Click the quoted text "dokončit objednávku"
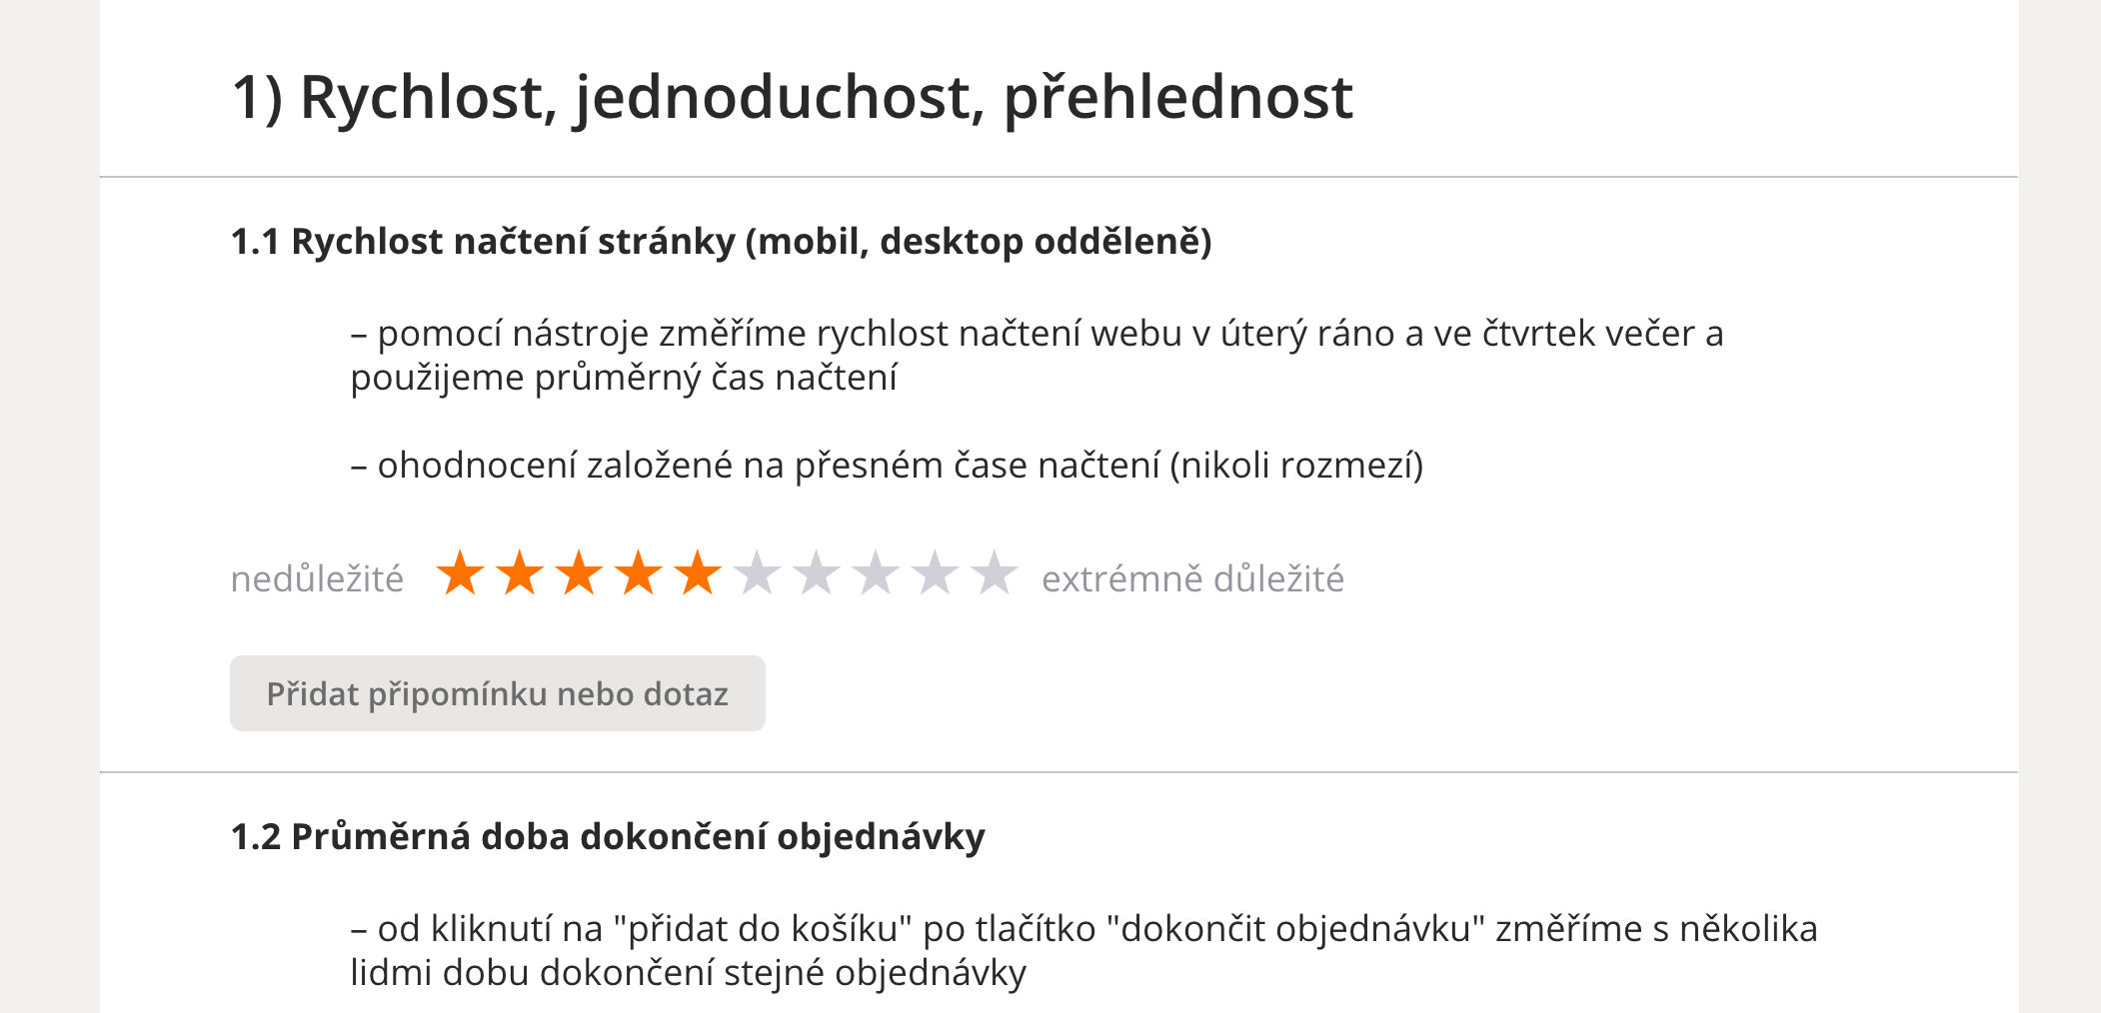Screen dimensions: 2101x1013 click(1295, 929)
